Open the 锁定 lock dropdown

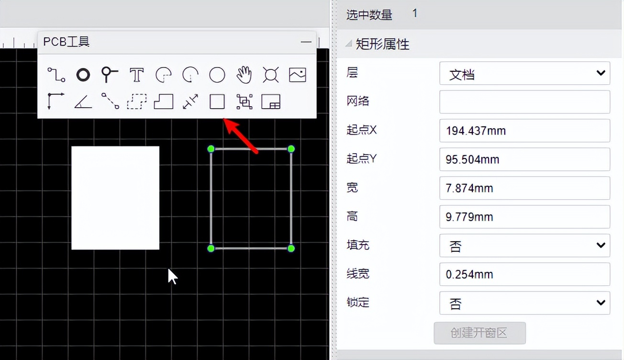[524, 303]
